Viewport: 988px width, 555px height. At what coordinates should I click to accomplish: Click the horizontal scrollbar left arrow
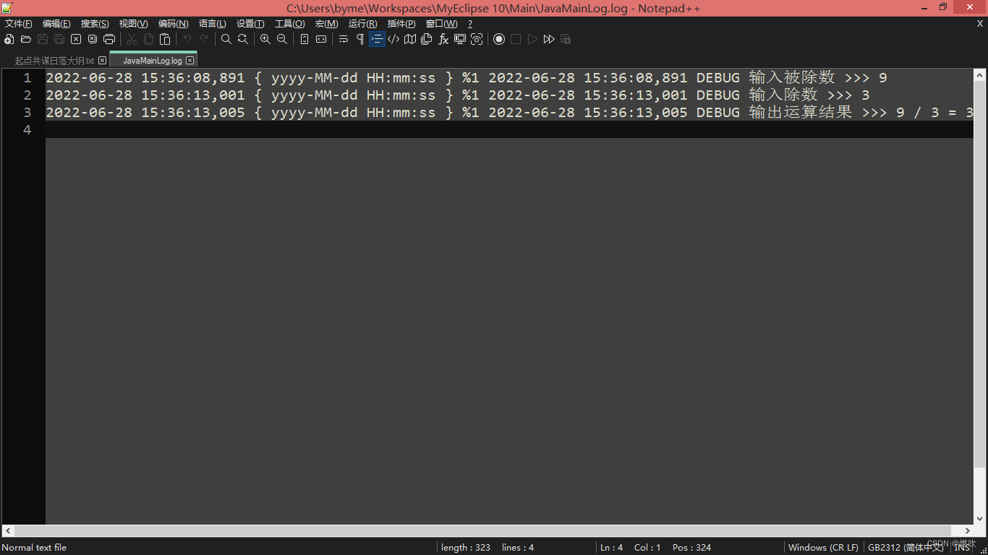coord(9,530)
